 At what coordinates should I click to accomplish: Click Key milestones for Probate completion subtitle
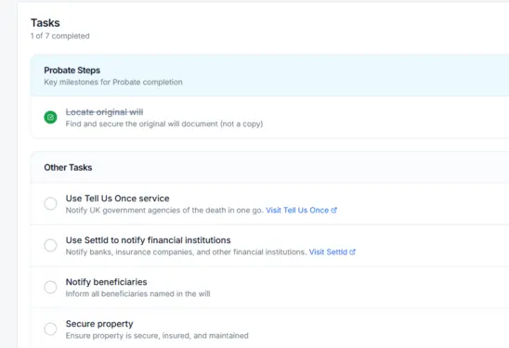113,82
